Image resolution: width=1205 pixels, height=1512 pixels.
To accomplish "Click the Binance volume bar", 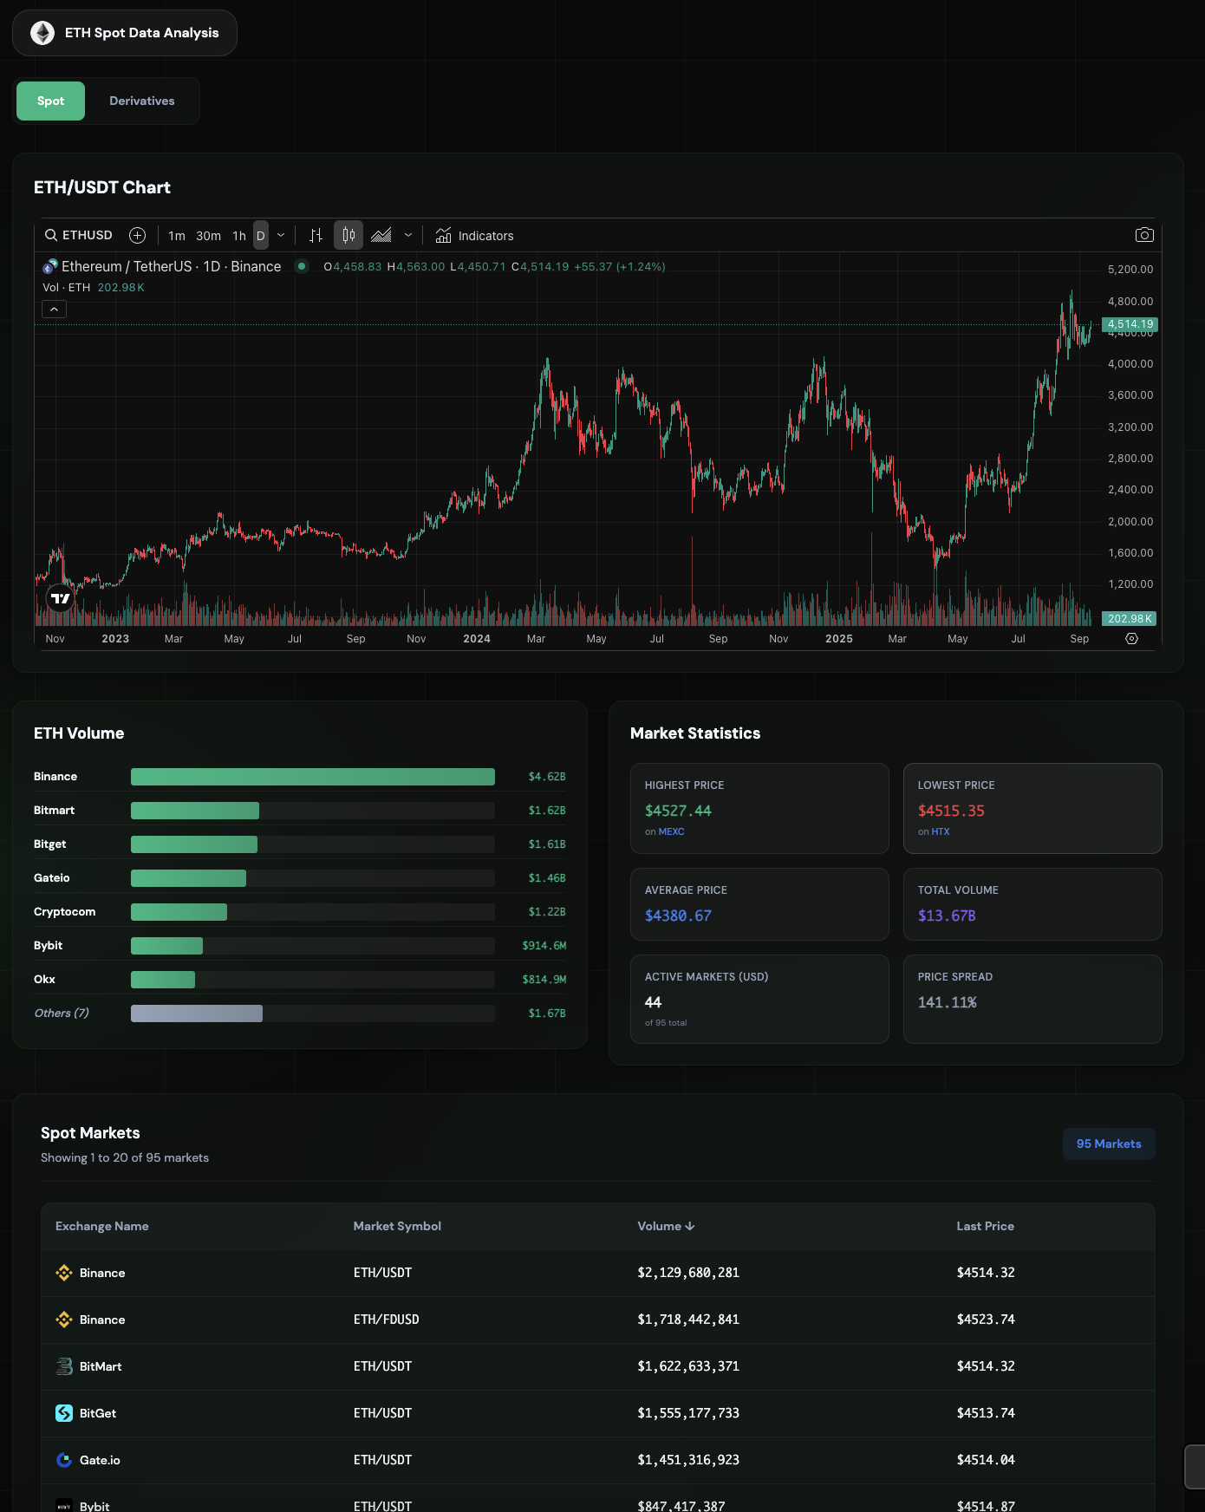I will pyautogui.click(x=313, y=777).
